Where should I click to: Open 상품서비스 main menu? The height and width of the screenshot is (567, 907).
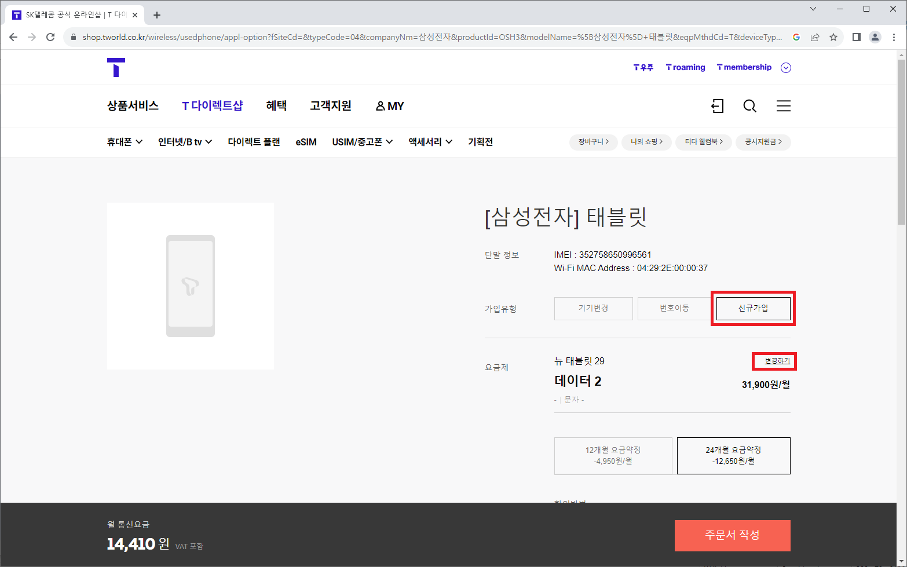133,106
